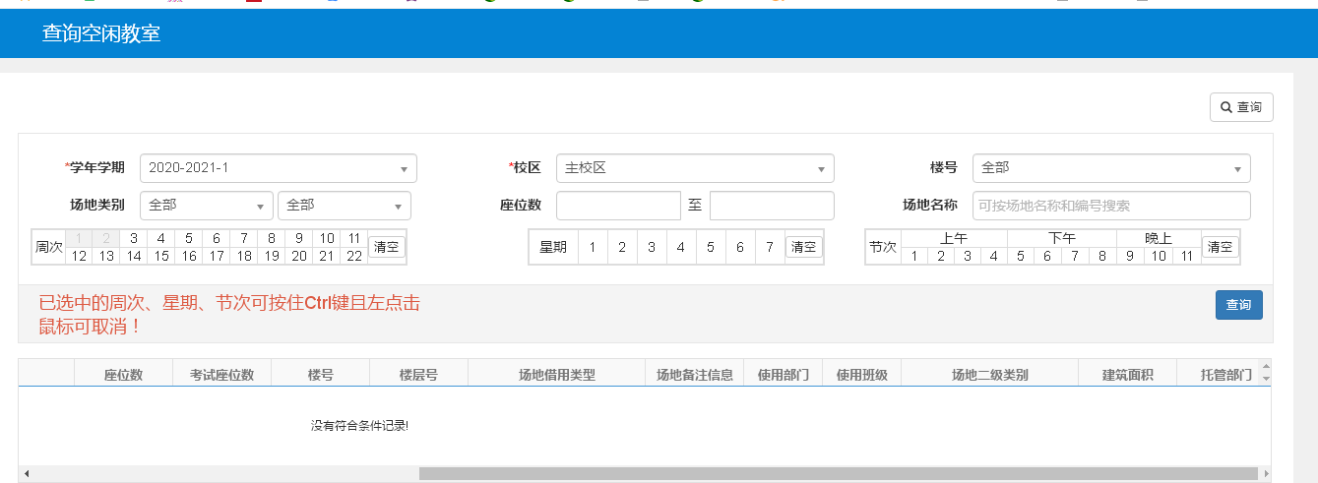Click the horizontal scrollbar in results table
1318x483 pixels.
[x=837, y=473]
